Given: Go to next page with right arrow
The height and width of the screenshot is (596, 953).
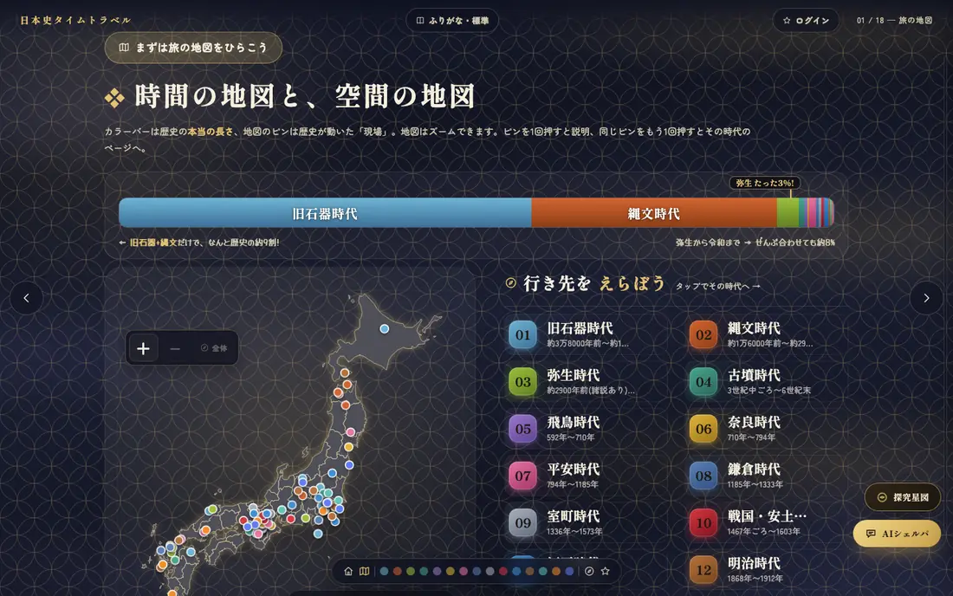Looking at the screenshot, I should [926, 298].
